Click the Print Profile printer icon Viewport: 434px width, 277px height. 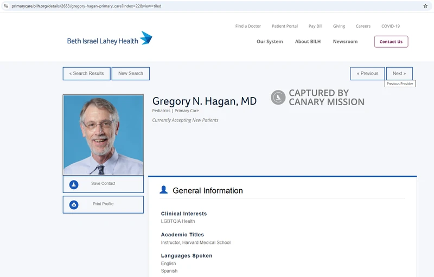[74, 205]
